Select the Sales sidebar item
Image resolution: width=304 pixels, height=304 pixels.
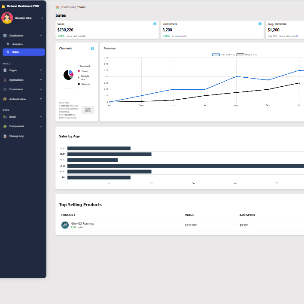(x=24, y=52)
